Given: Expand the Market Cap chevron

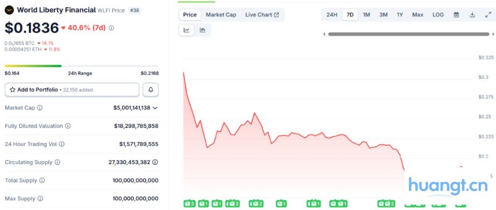Looking at the screenshot, I should (155, 108).
